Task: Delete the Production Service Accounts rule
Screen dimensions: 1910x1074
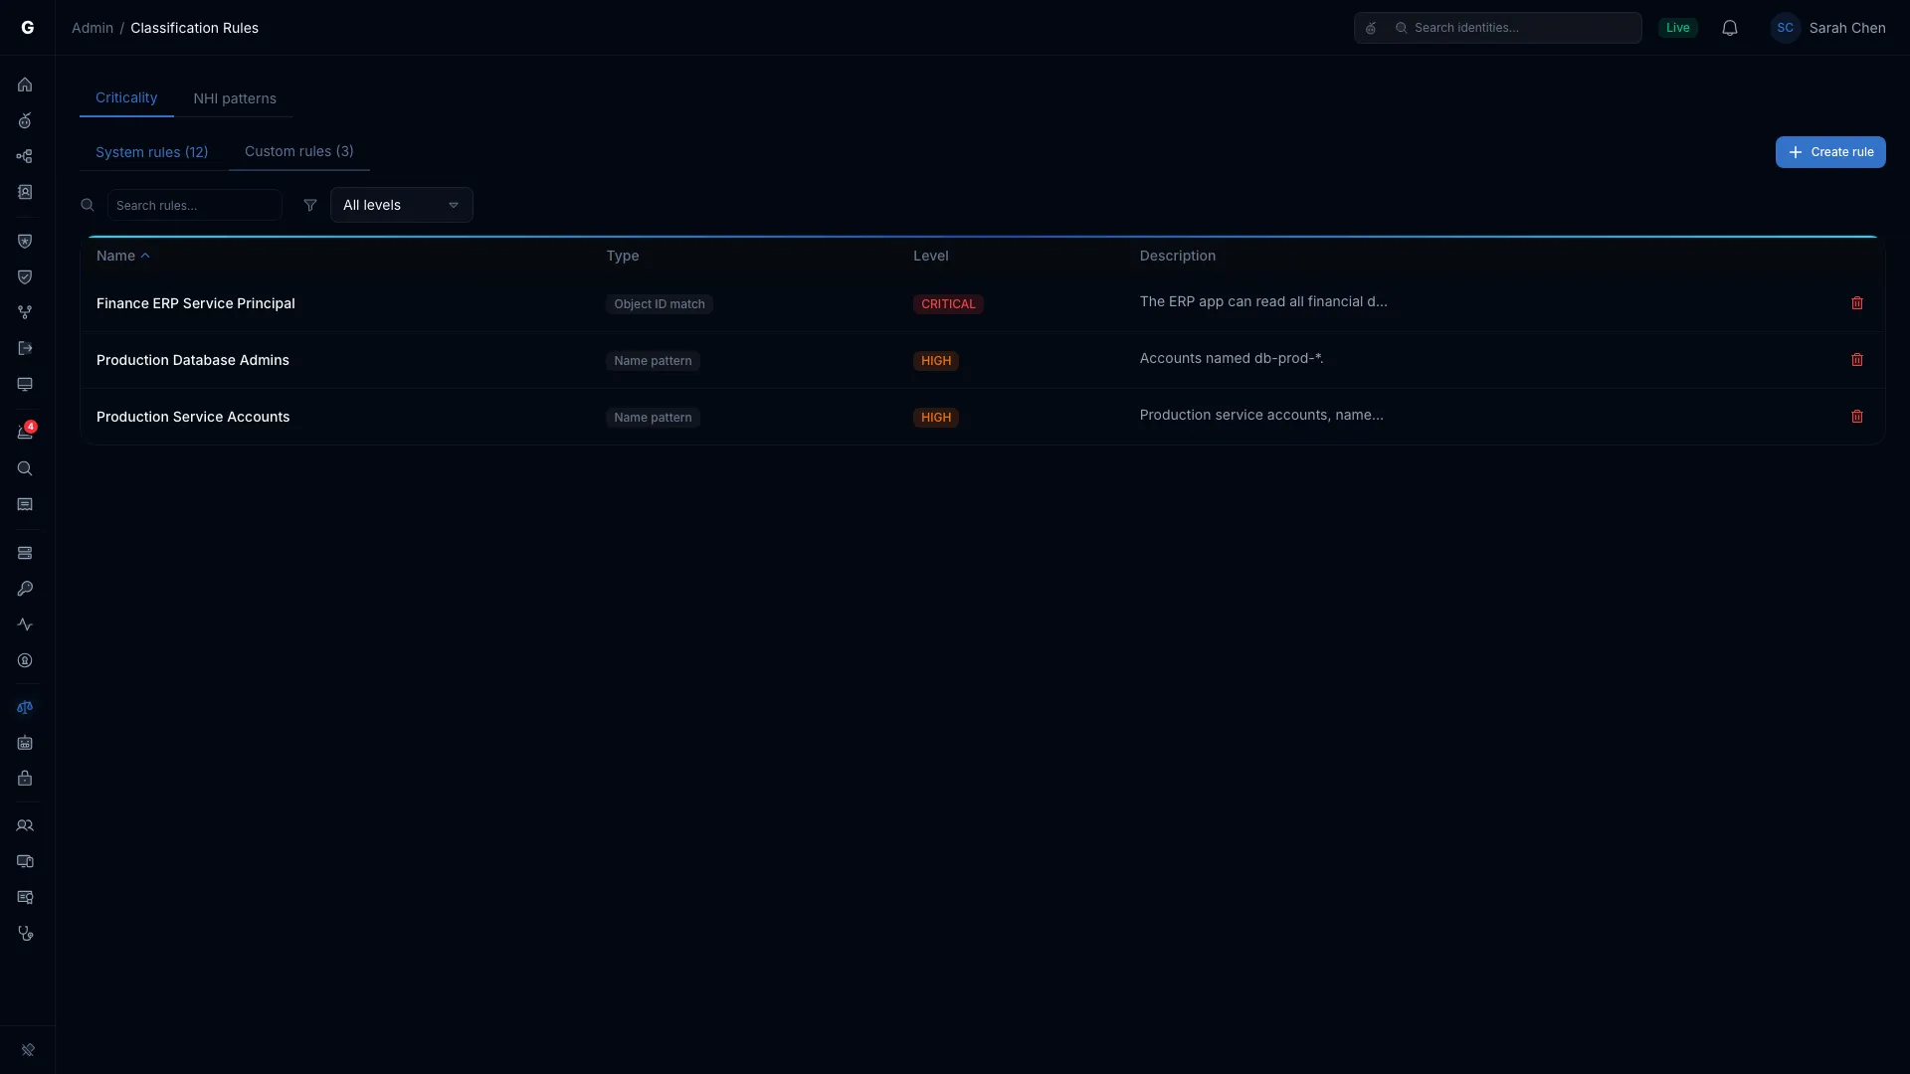Action: [1856, 417]
